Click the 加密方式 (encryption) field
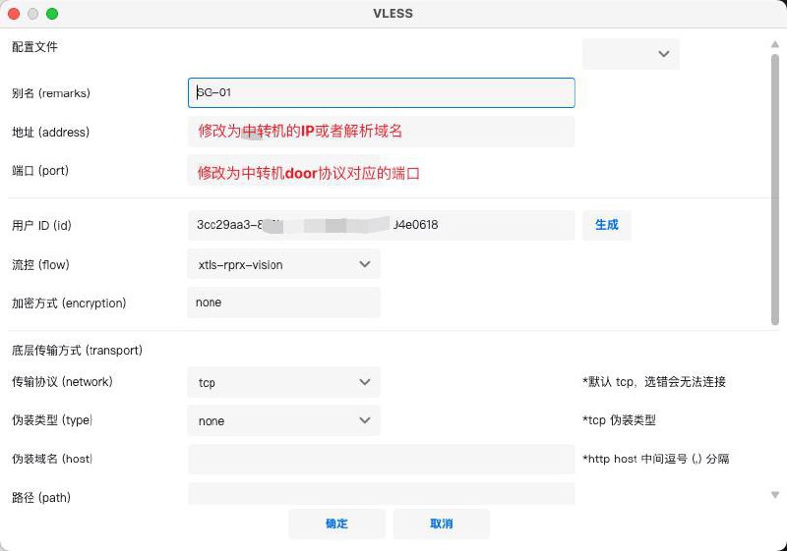Viewport: 787px width, 551px height. click(283, 303)
